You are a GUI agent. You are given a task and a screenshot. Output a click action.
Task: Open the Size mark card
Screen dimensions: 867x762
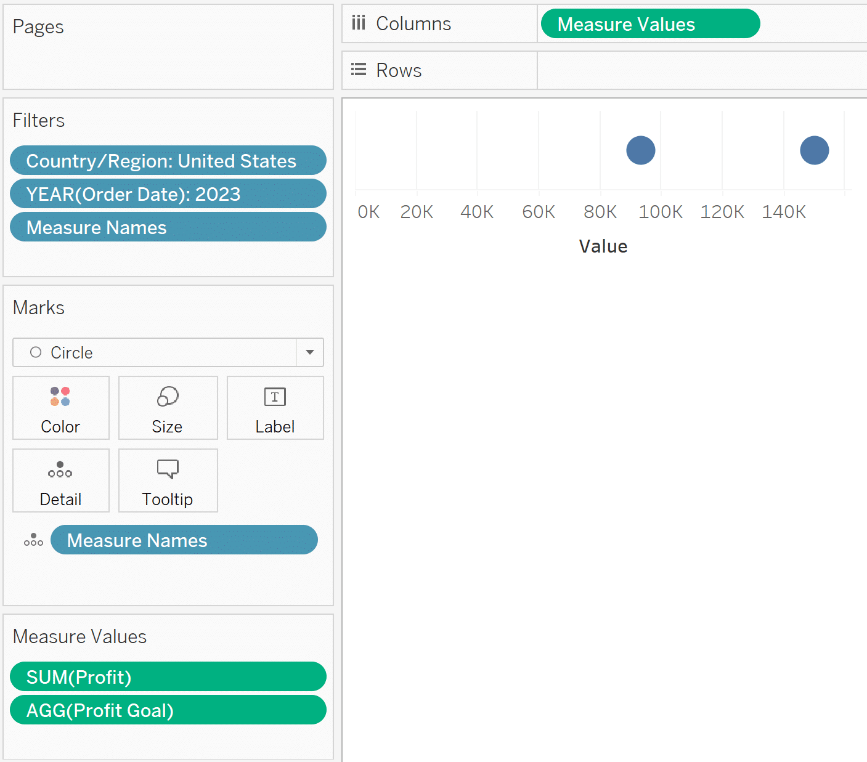[x=168, y=408]
